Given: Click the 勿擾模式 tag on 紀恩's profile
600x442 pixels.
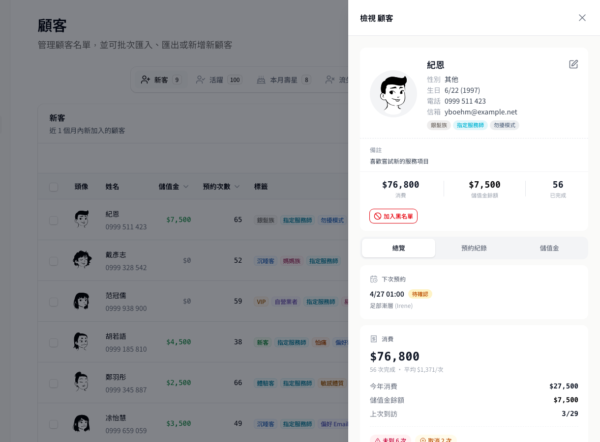Looking at the screenshot, I should [505, 125].
